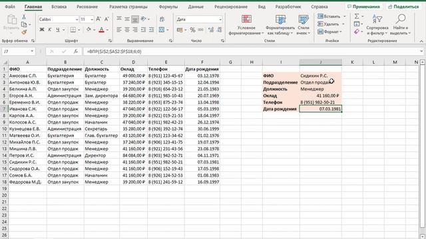Apply percent style format
The image size is (426, 239).
pyautogui.click(x=192, y=29)
